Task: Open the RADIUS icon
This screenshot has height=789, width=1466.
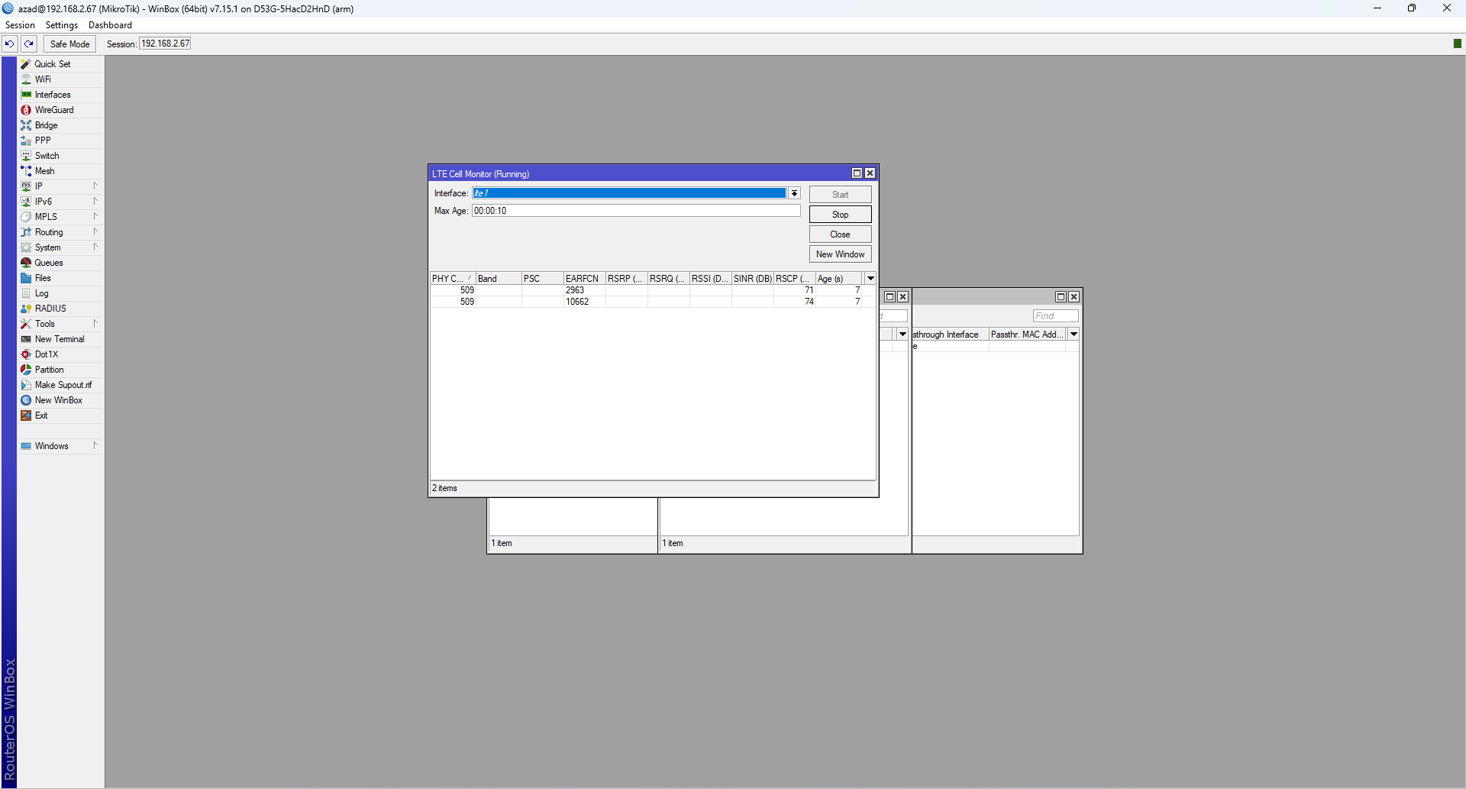Action: [26, 309]
